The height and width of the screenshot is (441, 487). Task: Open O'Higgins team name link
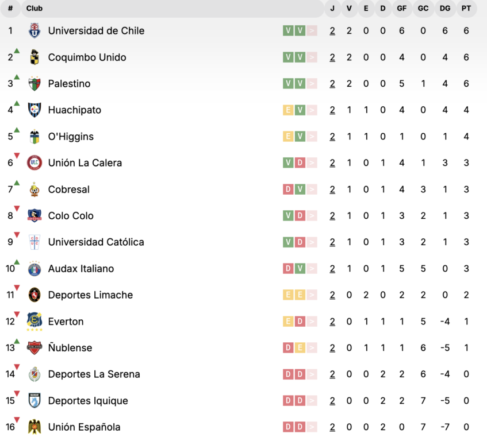click(x=71, y=137)
